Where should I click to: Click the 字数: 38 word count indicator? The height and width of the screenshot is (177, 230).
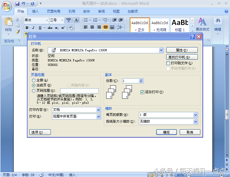[28, 175]
